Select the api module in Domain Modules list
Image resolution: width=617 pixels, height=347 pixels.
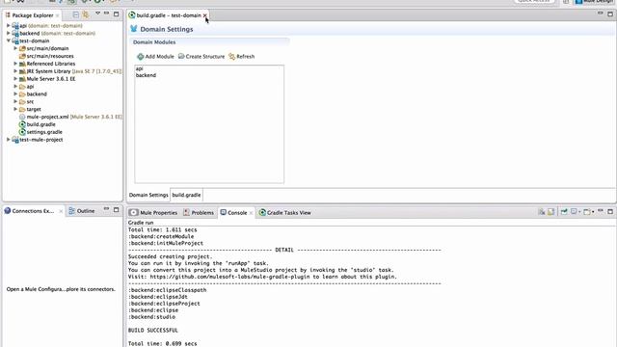tap(139, 68)
